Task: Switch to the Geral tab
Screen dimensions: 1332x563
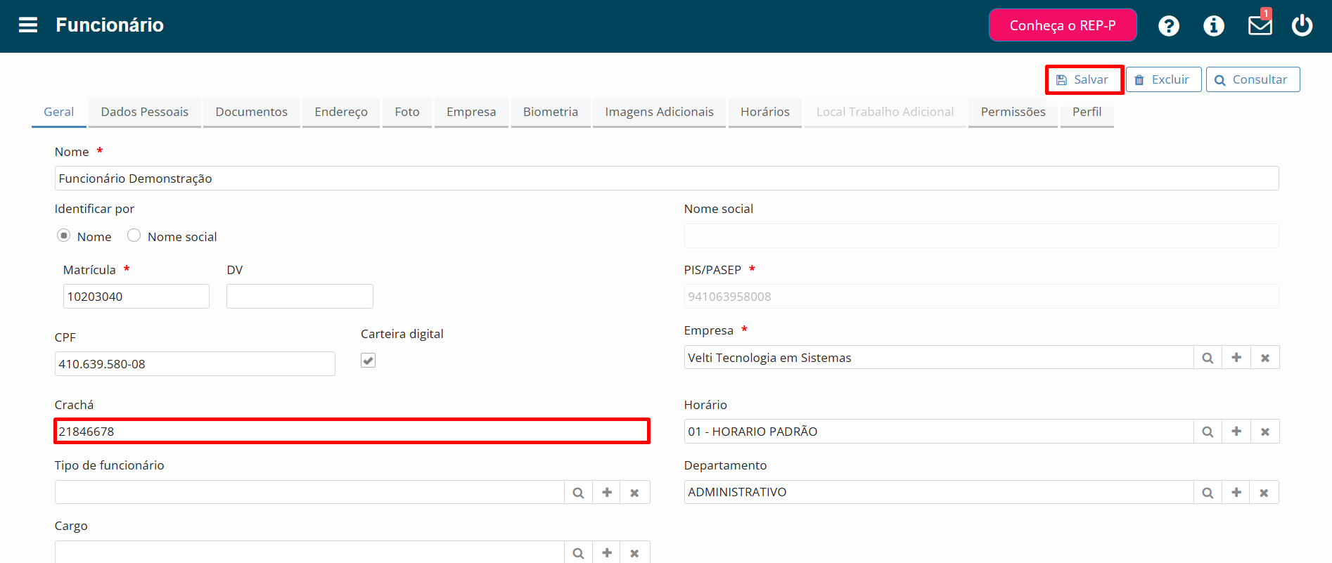Action: [x=59, y=112]
